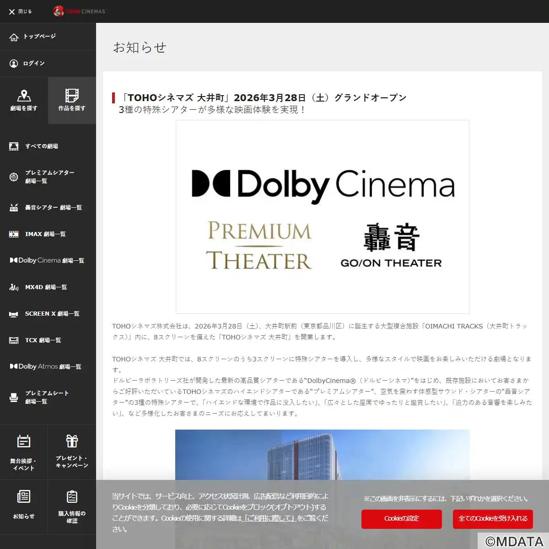Click the home icon for トップページ
This screenshot has height=549, width=549.
click(x=14, y=37)
